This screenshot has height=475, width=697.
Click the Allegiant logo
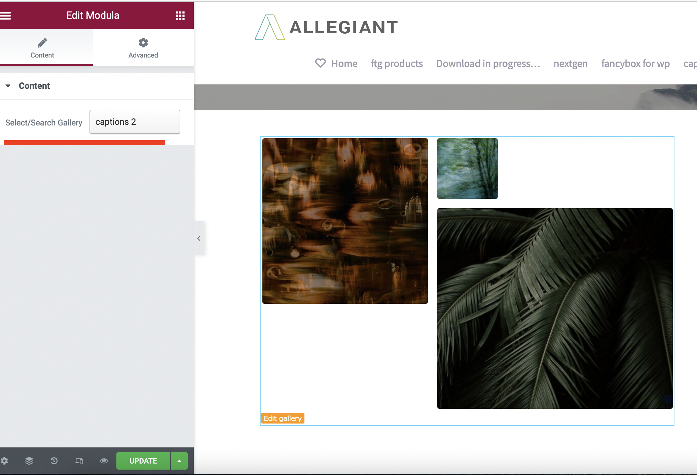click(326, 27)
